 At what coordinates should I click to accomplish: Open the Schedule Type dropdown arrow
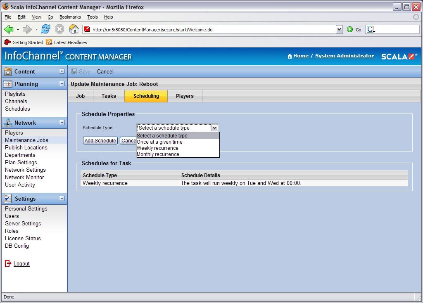point(214,128)
